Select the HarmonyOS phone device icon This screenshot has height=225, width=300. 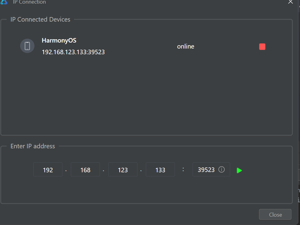click(x=27, y=46)
